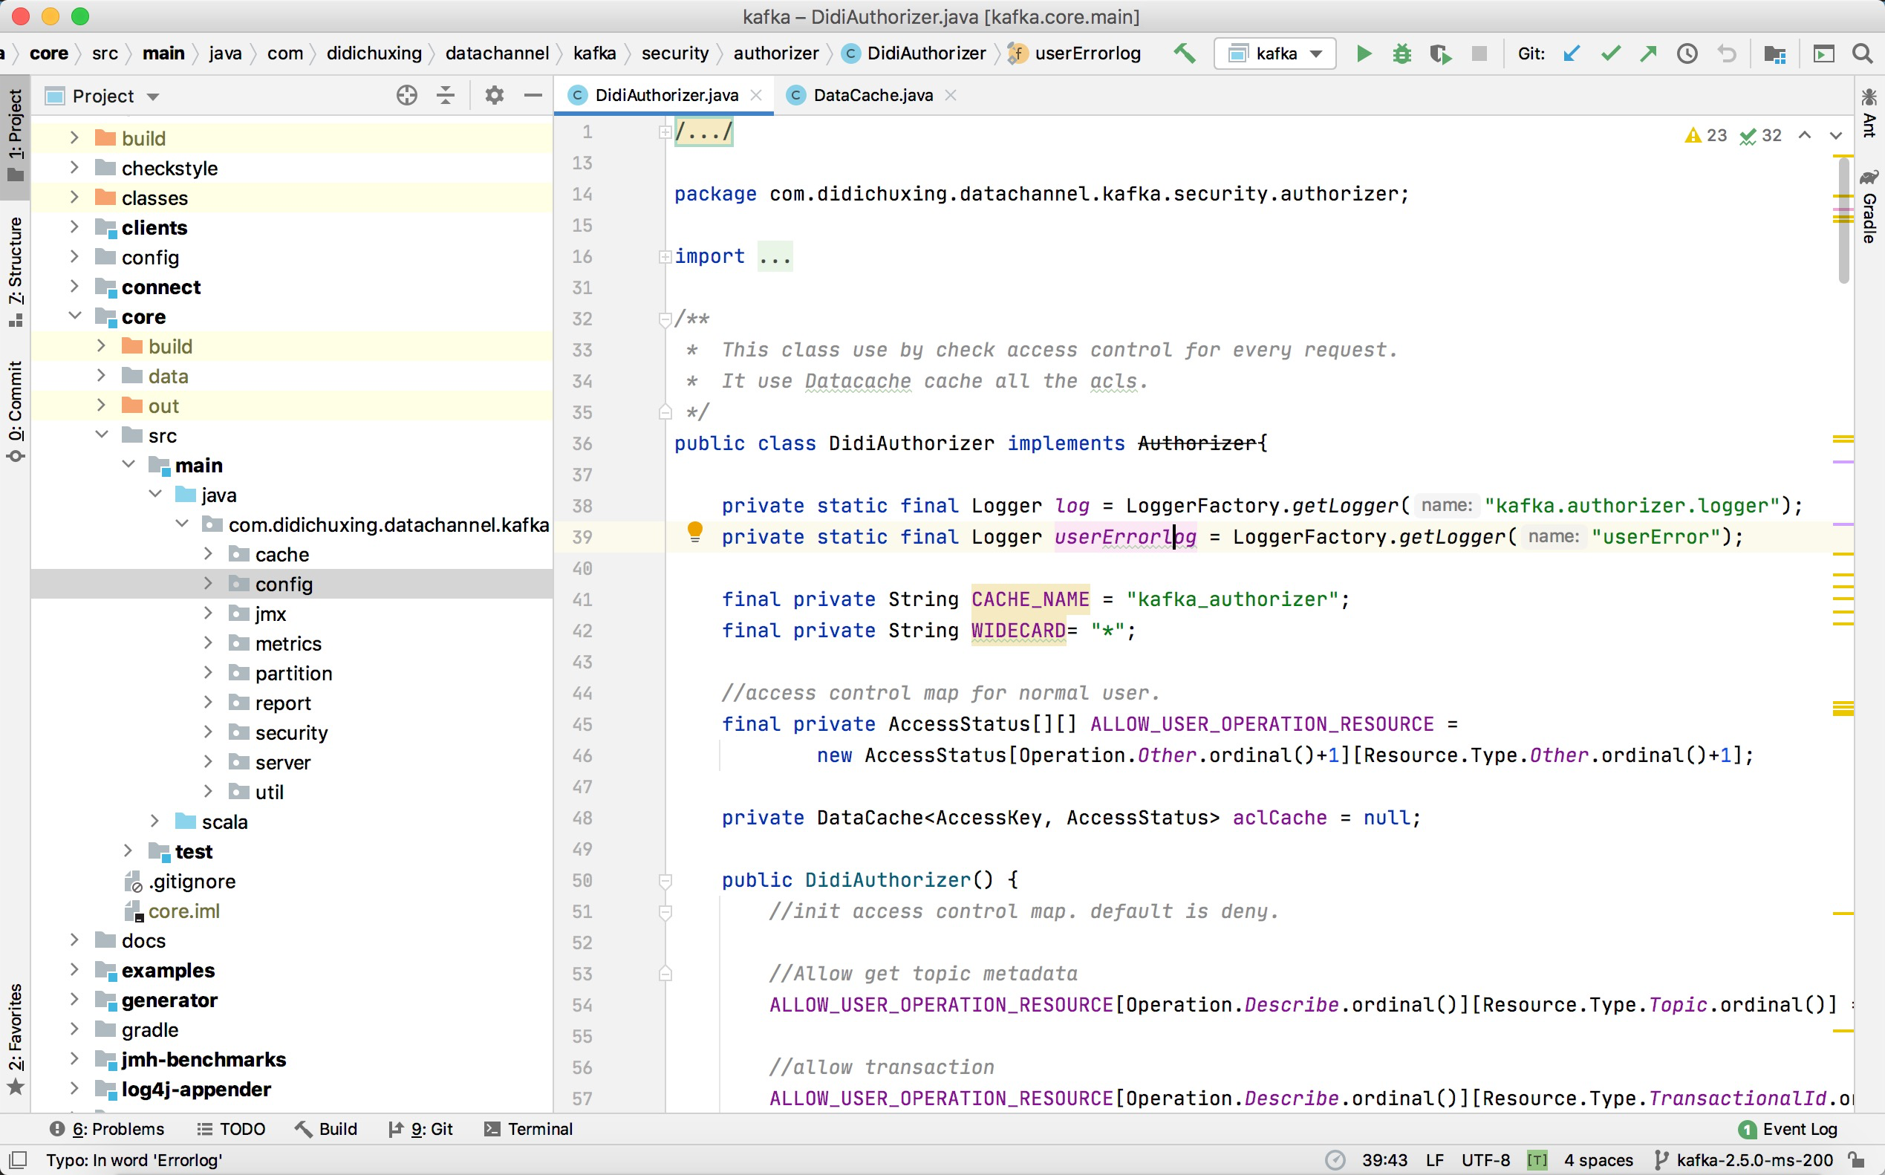Click Git commit checkmark icon
The image size is (1885, 1175).
tap(1611, 53)
